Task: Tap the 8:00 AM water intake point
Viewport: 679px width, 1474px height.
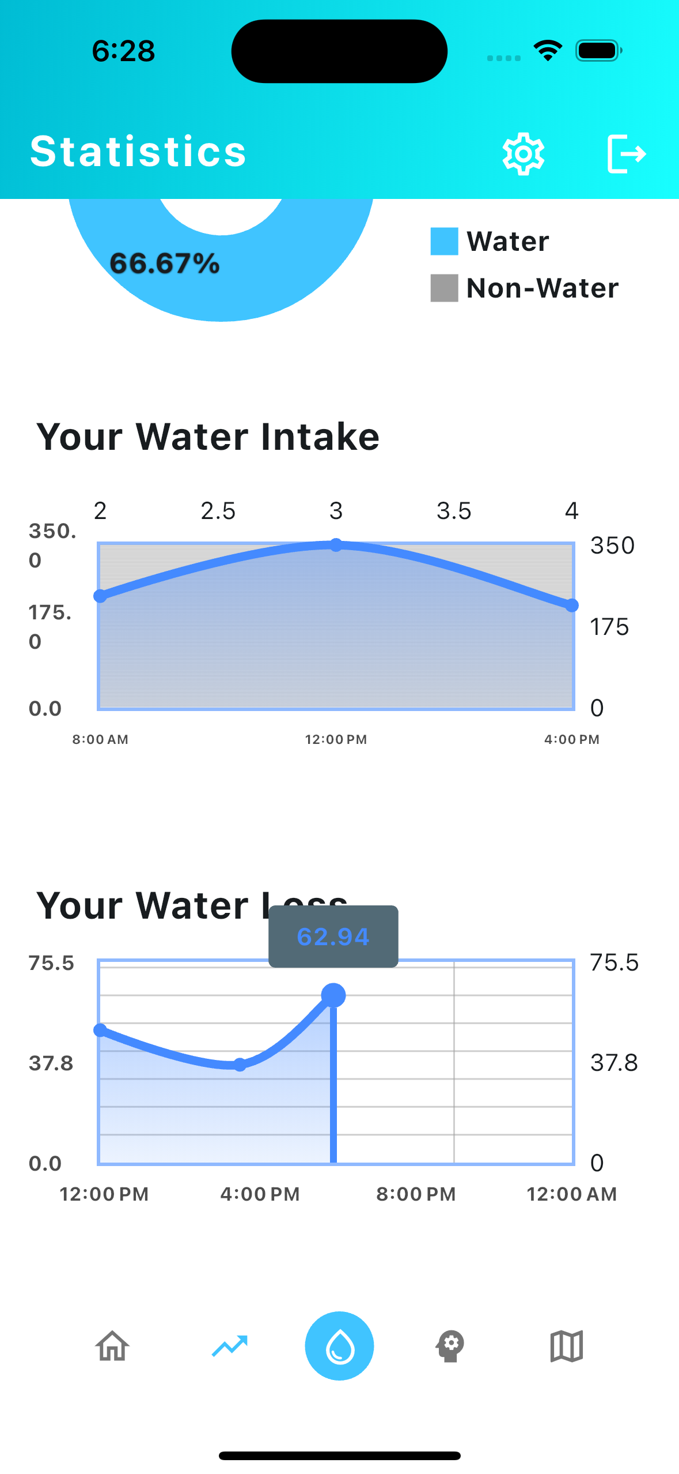Action: point(100,596)
